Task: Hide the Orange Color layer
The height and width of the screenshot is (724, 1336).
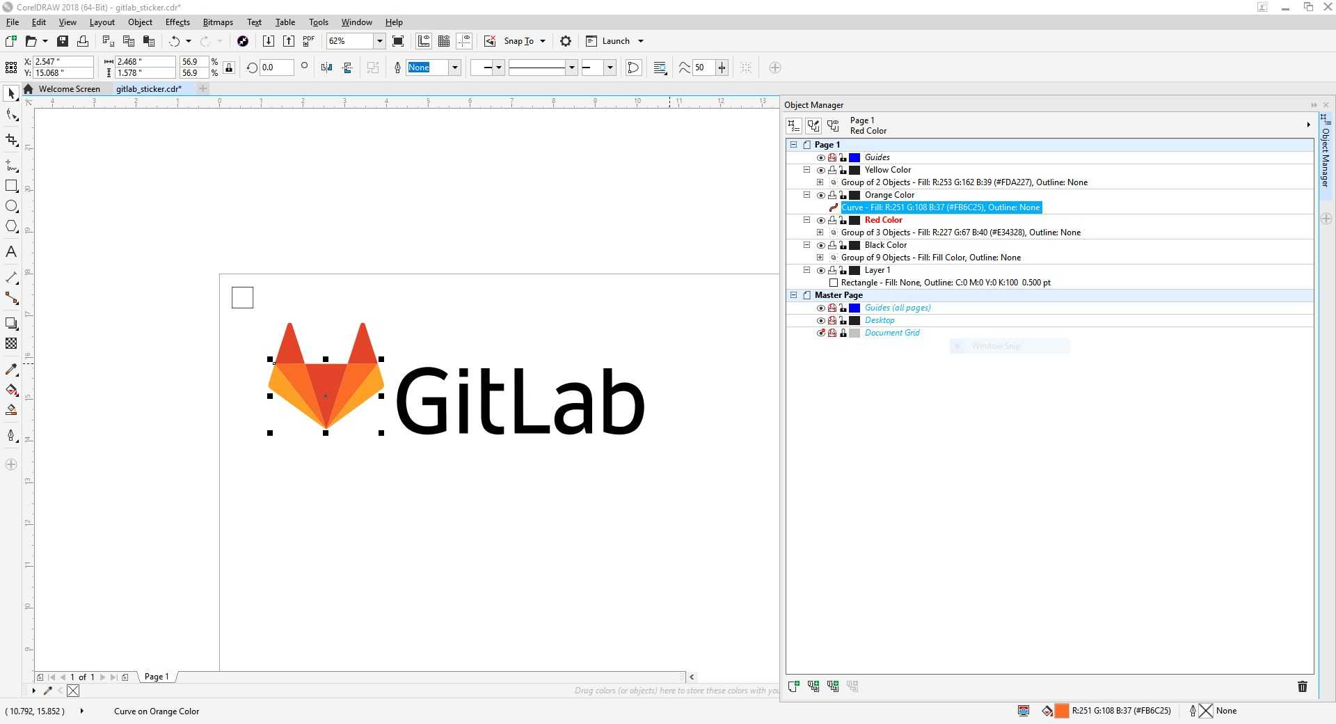Action: [821, 195]
